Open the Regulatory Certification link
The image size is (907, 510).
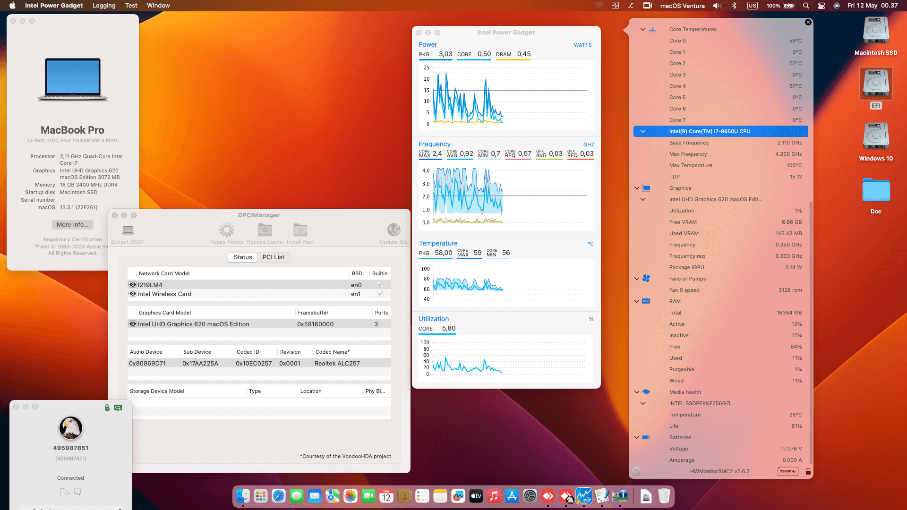72,239
